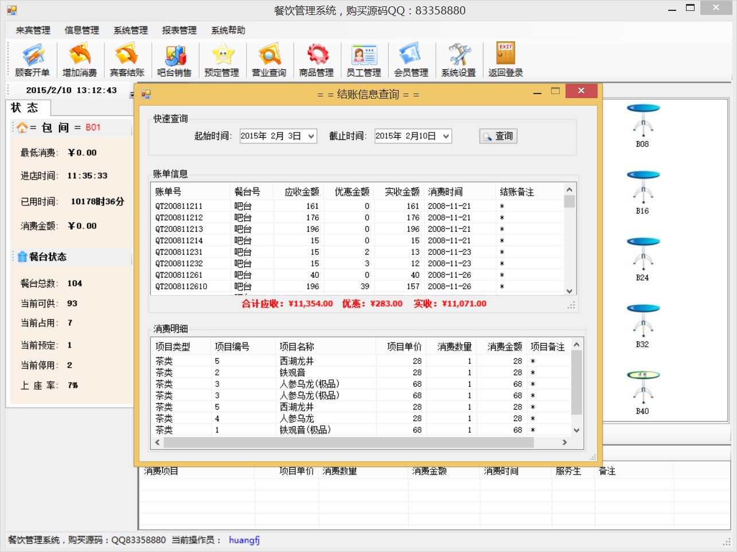Select bill row QT200811231
This screenshot has width=737, height=552.
[x=179, y=252]
